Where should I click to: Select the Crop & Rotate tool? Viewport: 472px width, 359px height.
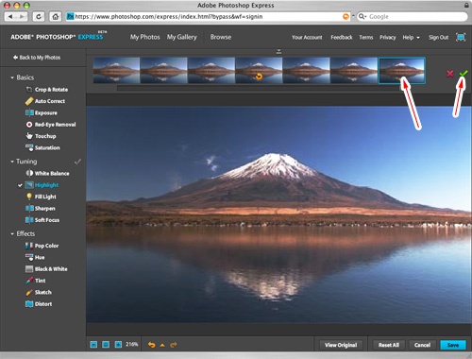(47, 90)
